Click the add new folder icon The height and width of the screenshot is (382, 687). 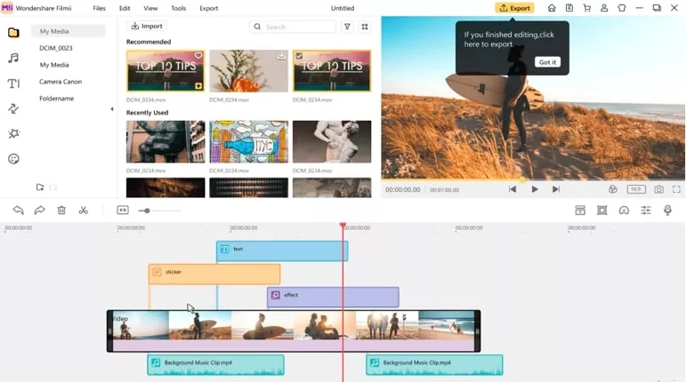(x=40, y=187)
